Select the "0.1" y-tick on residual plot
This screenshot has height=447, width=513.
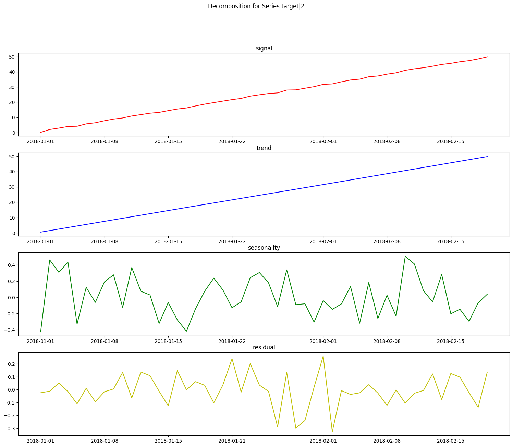tap(11, 377)
